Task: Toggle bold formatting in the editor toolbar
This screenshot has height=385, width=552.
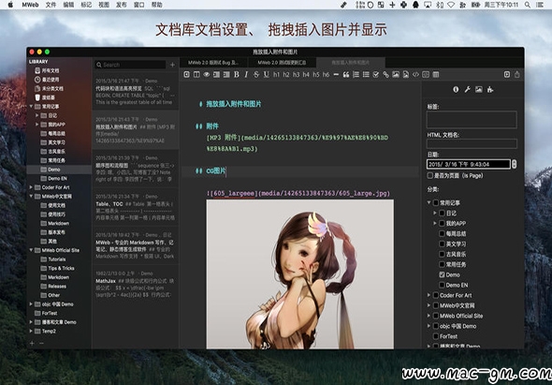Action: [237, 74]
